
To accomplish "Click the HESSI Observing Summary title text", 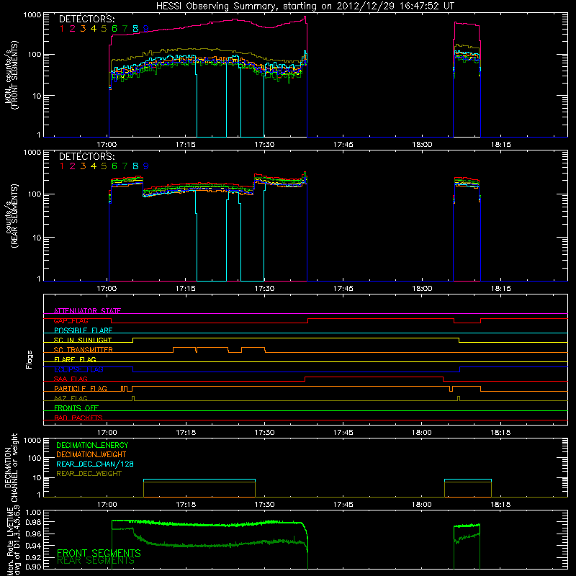I will click(305, 6).
